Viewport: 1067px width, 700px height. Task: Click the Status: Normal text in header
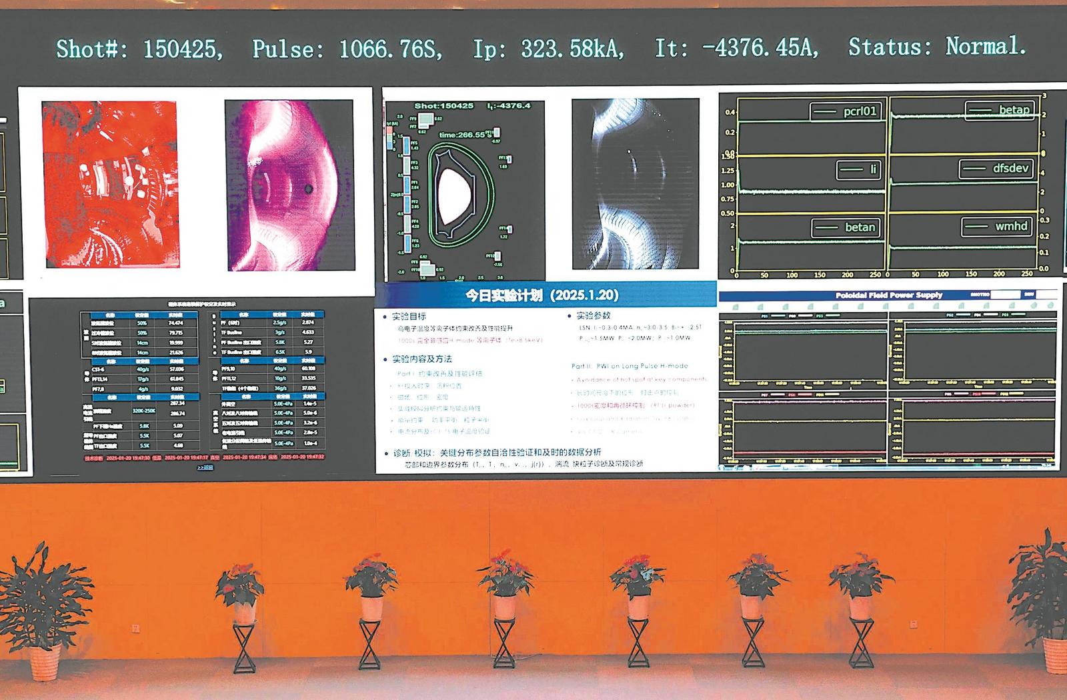click(937, 47)
